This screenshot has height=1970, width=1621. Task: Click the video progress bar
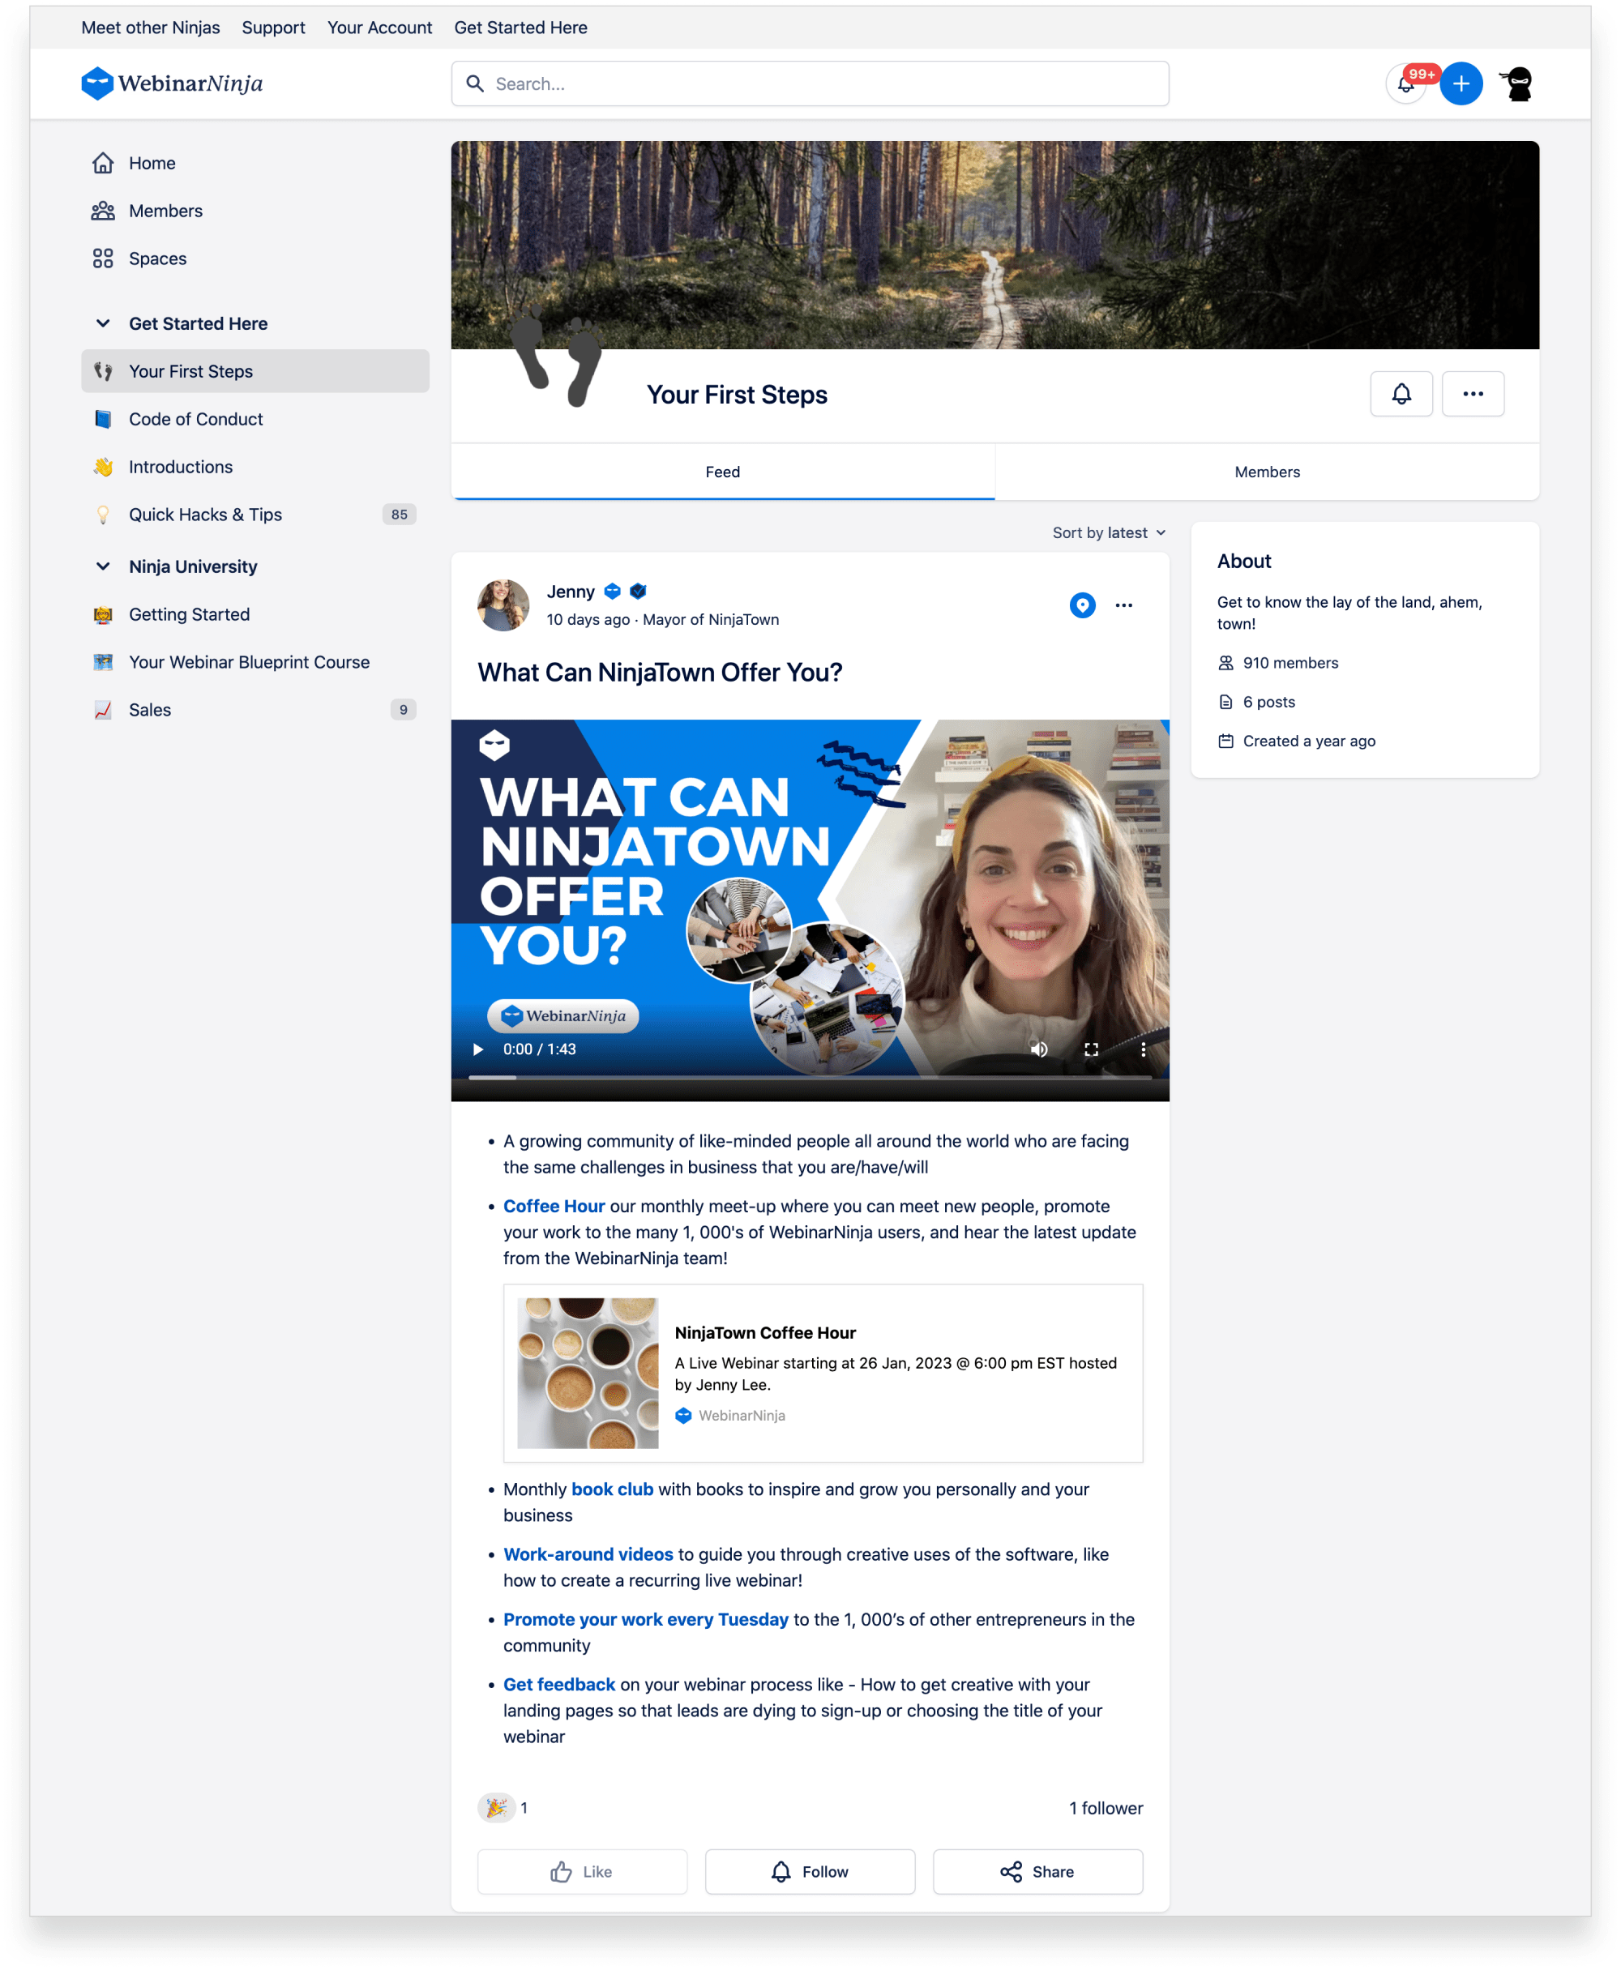pyautogui.click(x=810, y=1078)
